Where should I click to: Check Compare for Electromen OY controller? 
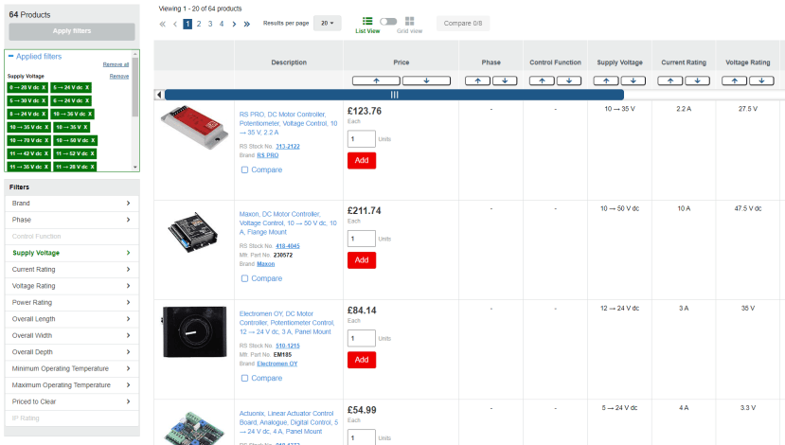[245, 378]
